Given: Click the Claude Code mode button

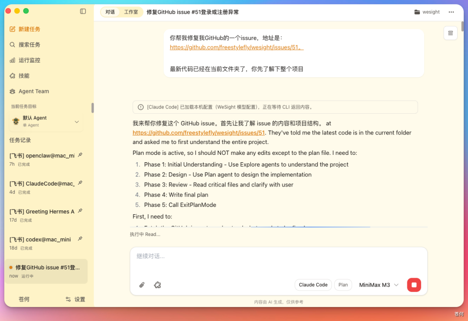Looking at the screenshot, I should 313,285.
